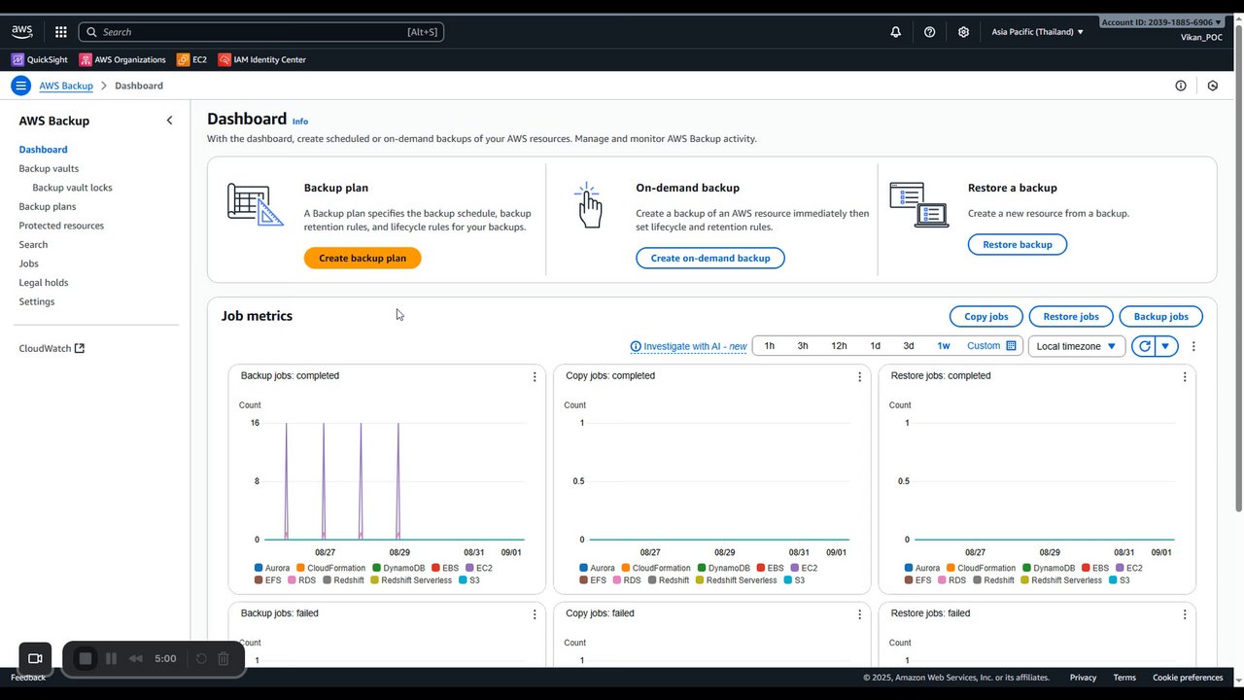The height and width of the screenshot is (700, 1244).
Task: Click the console search field
Action: [260, 32]
